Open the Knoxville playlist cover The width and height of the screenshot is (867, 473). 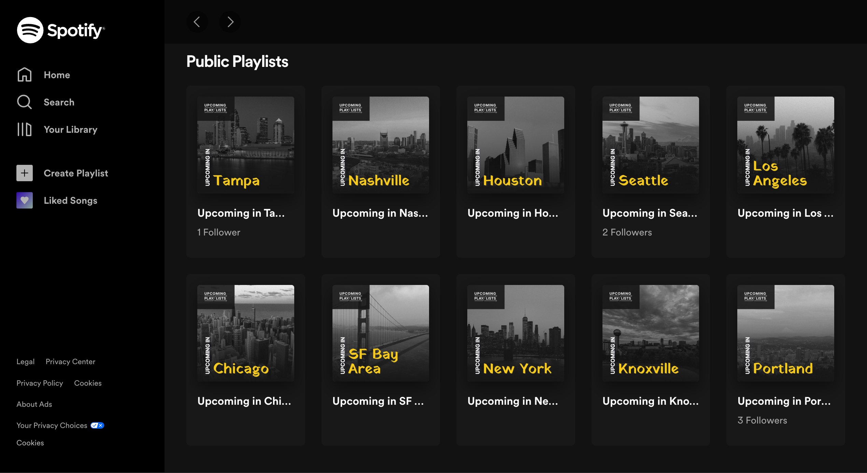coord(651,333)
